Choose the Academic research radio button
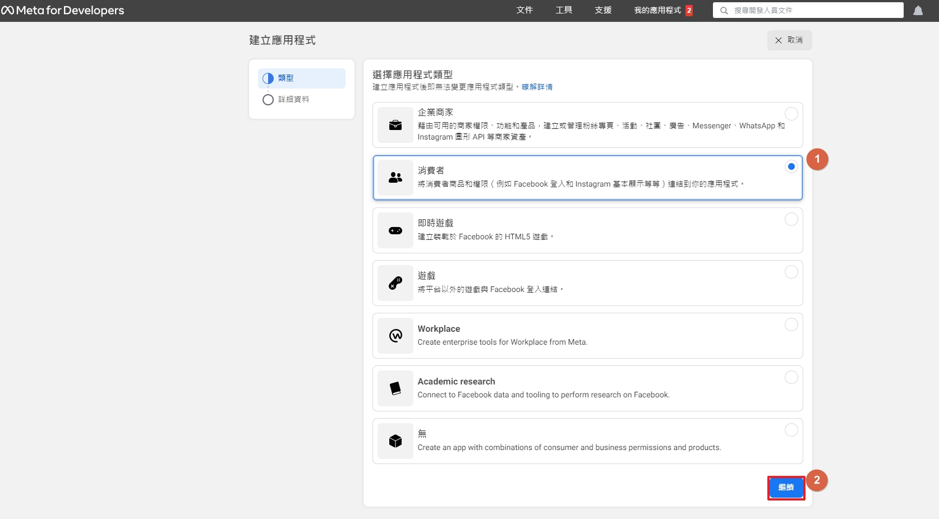This screenshot has height=519, width=939. [791, 377]
